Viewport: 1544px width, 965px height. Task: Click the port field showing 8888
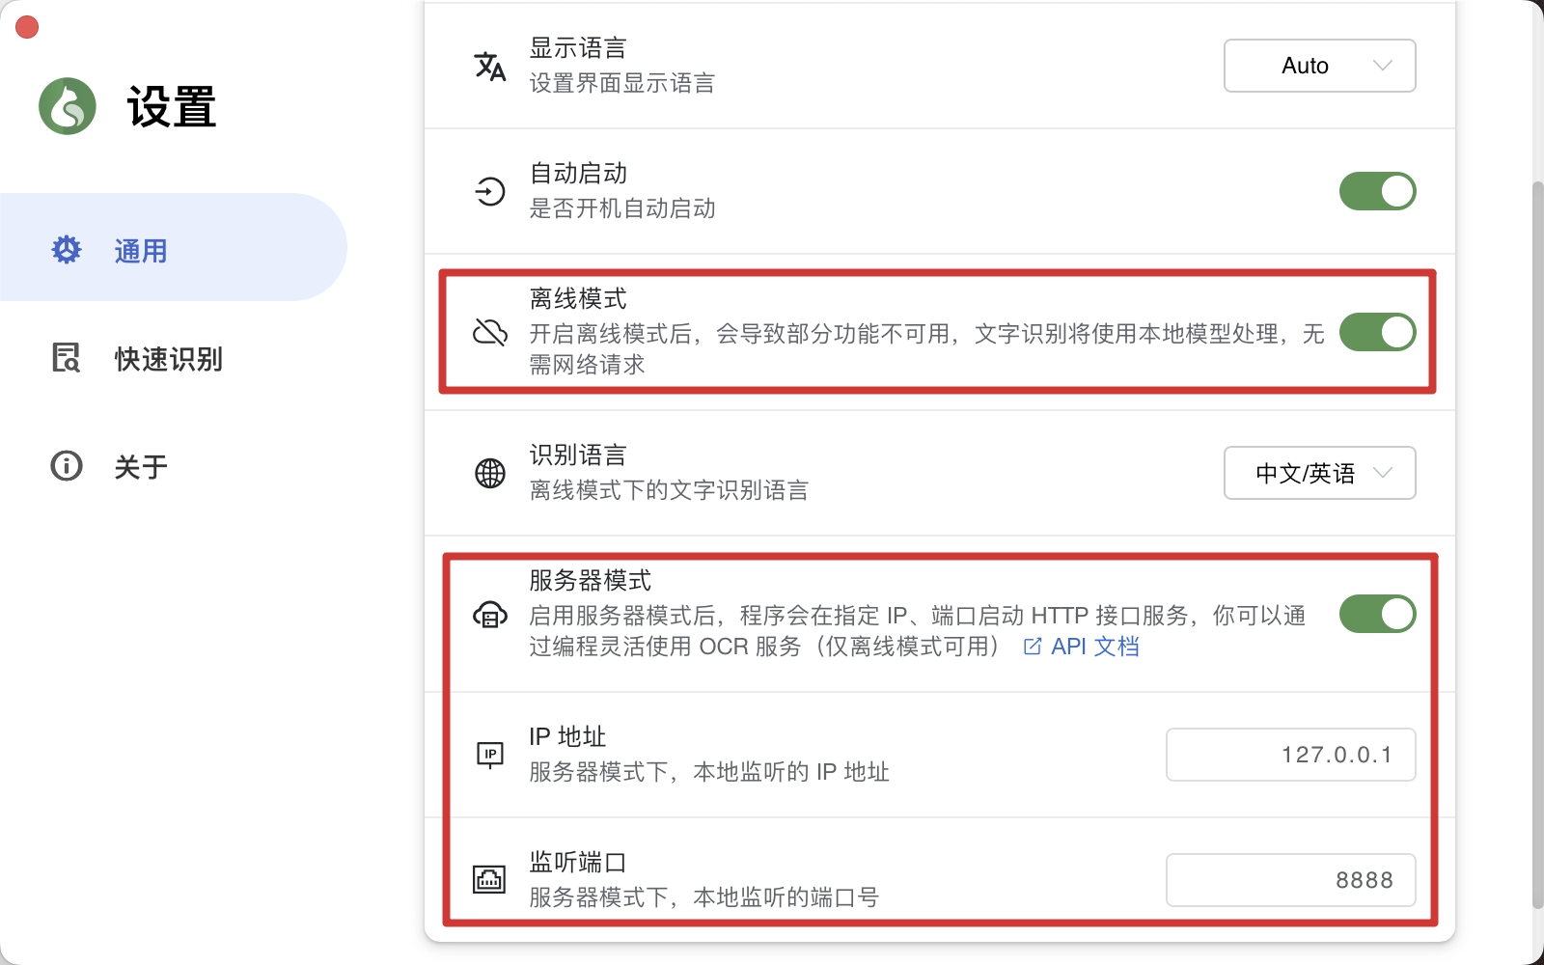[1290, 880]
